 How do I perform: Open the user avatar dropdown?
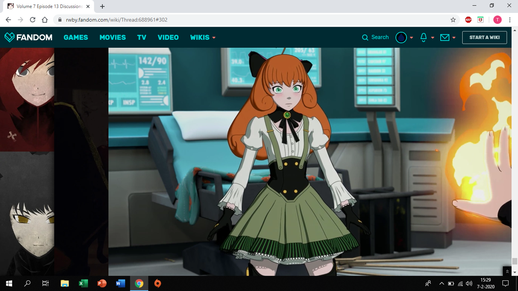coord(404,38)
